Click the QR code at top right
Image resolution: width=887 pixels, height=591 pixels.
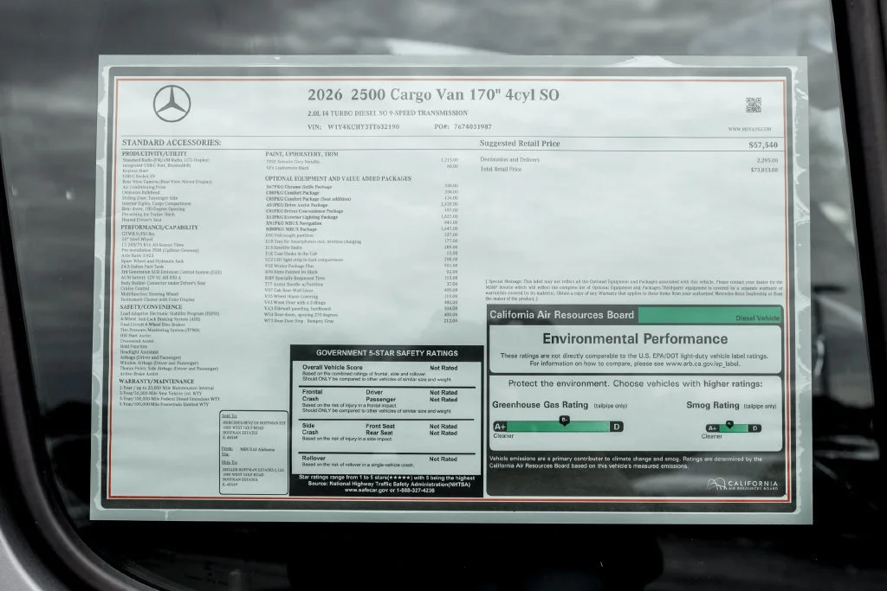[753, 105]
